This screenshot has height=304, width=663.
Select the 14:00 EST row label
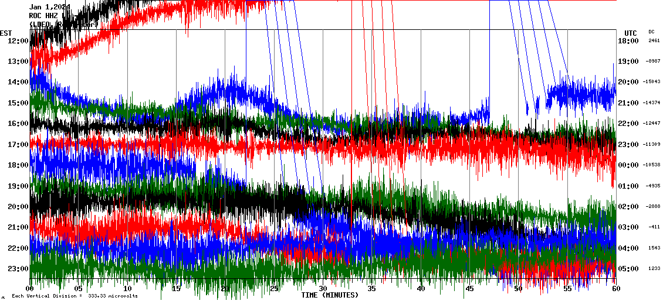point(18,83)
